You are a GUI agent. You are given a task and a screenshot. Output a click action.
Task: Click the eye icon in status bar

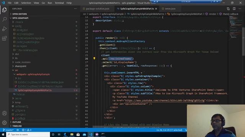[x=18, y=130]
